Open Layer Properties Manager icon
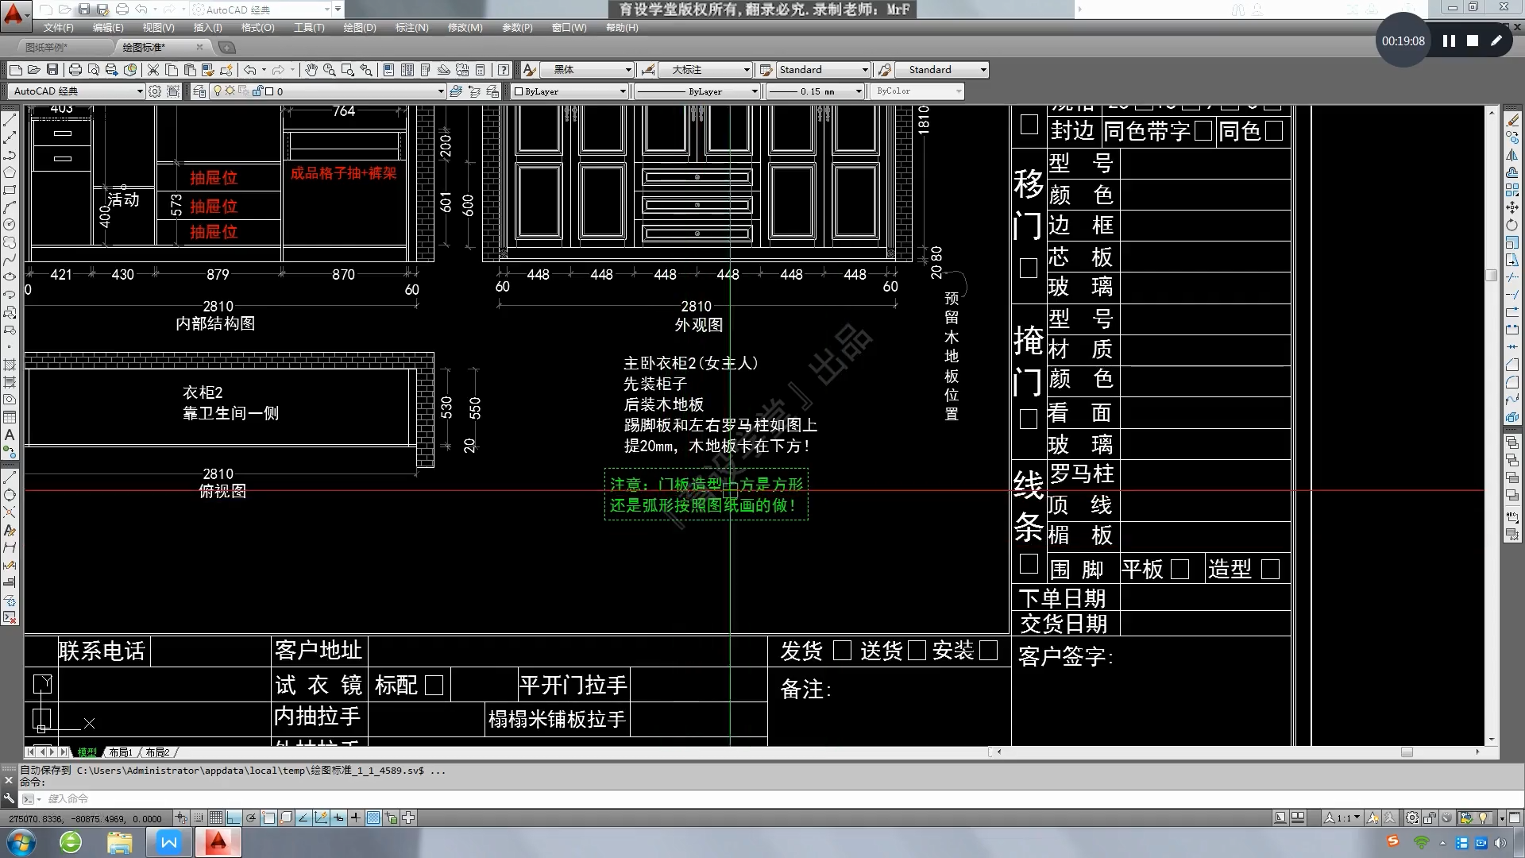Screen dimensions: 1525x858 [x=199, y=91]
